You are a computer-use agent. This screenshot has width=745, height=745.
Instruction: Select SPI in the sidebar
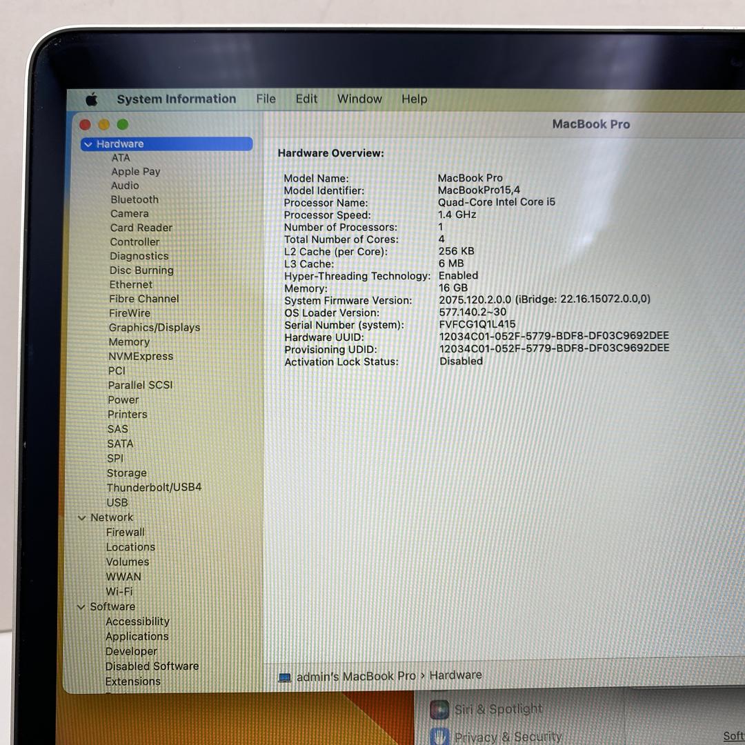pyautogui.click(x=115, y=459)
